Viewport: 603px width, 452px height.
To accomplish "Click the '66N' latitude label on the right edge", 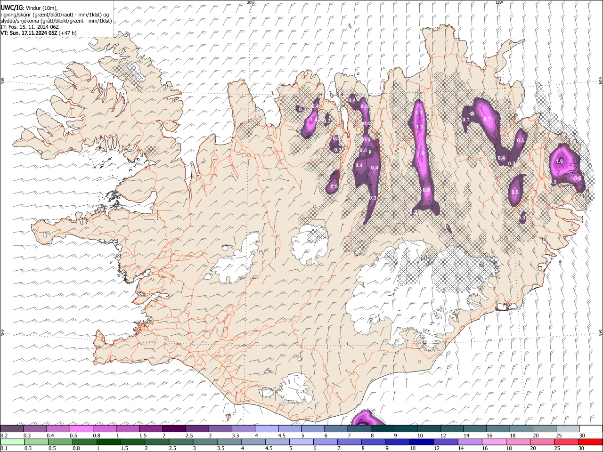I will [x=601, y=81].
